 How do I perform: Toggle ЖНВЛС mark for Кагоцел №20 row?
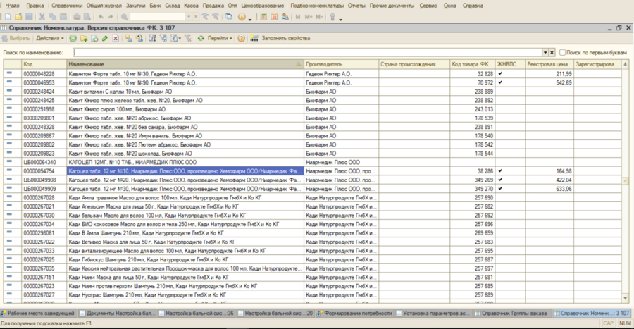[x=500, y=180]
